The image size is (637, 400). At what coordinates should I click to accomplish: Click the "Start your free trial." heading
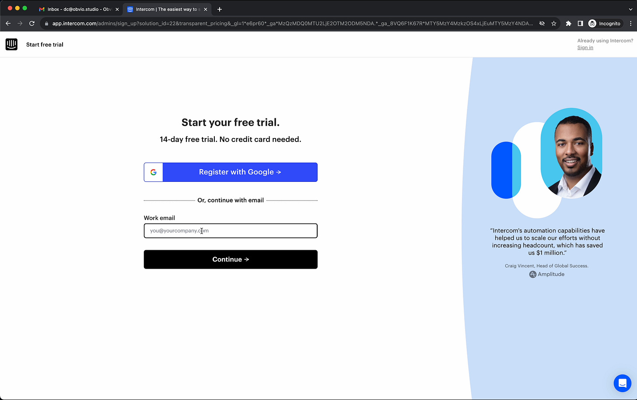tap(231, 122)
